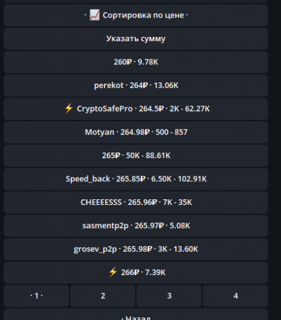This screenshot has height=320, width=281.
Task: Select sasmentp2p's 265.97₽ offer
Action: (136, 226)
